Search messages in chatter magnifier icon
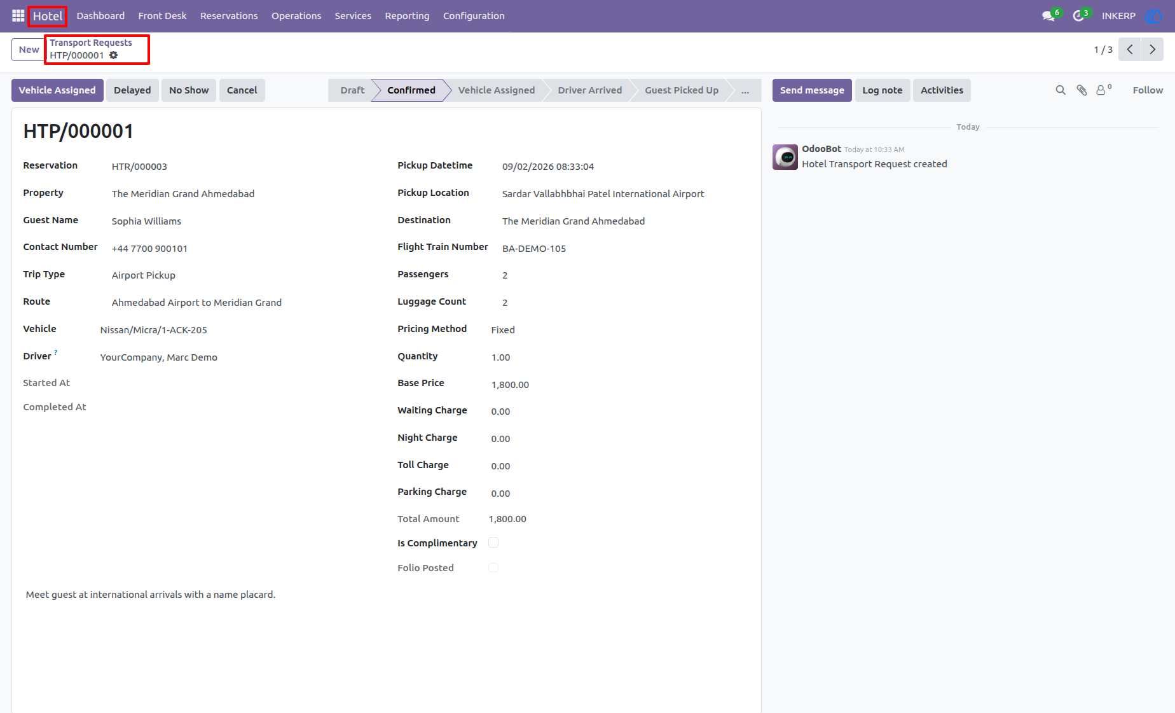Screen dimensions: 1175x713 [1061, 90]
